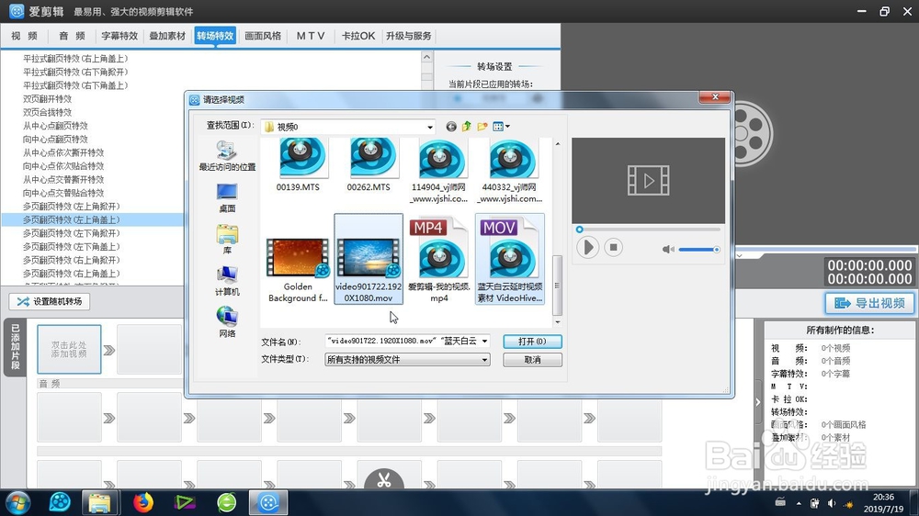Click 已添加片段 side tab
The image size is (919, 516).
pos(16,347)
